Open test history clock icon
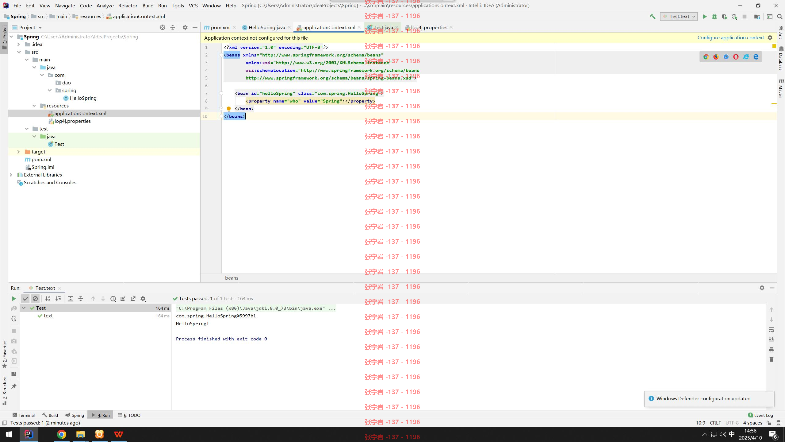Viewport: 785px width, 442px height. pyautogui.click(x=113, y=299)
